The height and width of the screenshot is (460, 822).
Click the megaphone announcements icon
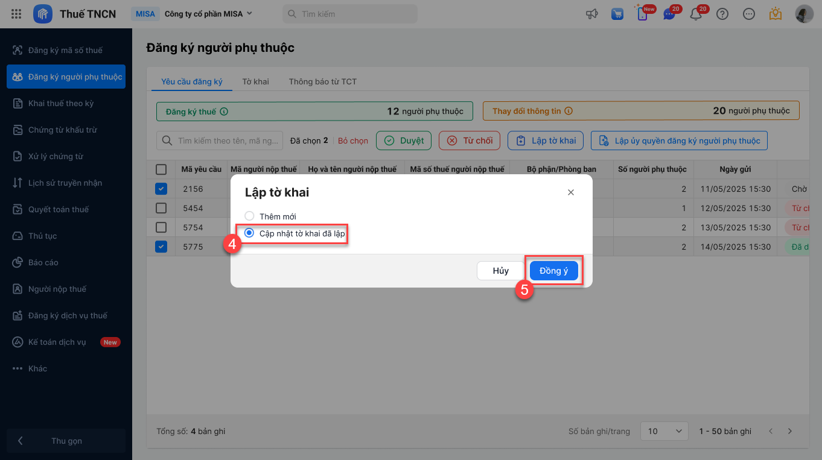[591, 14]
